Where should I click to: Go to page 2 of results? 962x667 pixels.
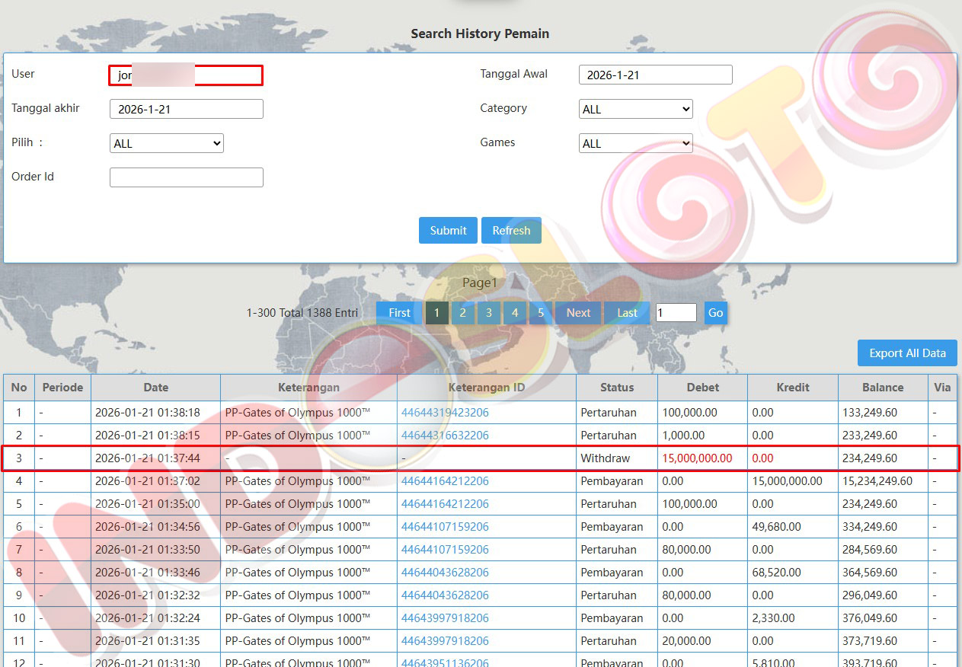click(x=462, y=313)
